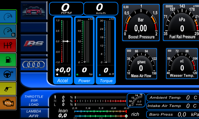Click the Power panel label
Viewport: 199px width, 119px height.
point(84,81)
